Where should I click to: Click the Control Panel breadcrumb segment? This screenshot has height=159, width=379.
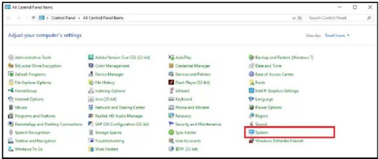(63, 18)
